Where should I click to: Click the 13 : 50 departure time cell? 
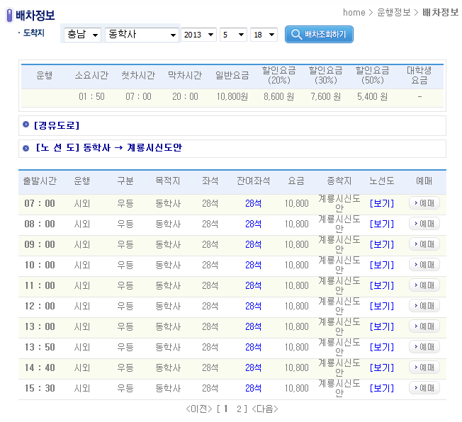point(40,347)
